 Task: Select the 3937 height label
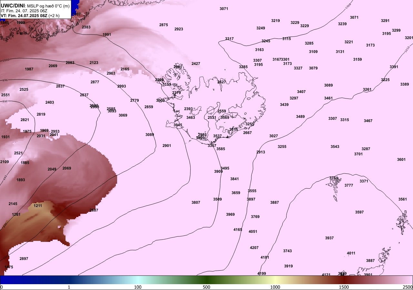pos(329,238)
